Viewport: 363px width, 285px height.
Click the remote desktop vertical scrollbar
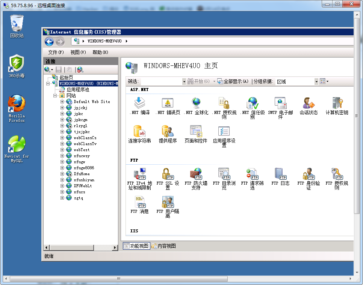point(357,115)
